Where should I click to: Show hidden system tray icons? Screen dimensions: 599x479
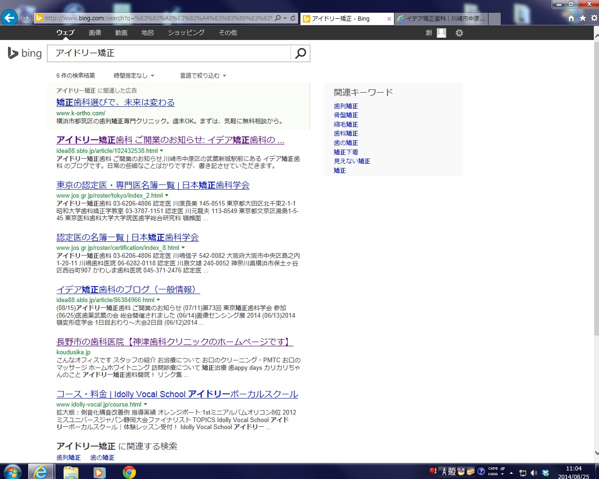coord(511,473)
